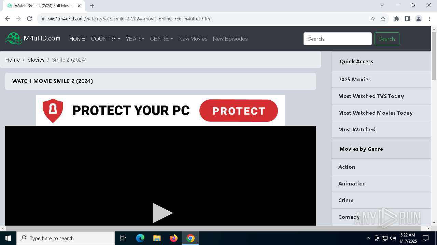Click the network icon in the system tray
This screenshot has width=437, height=245.
click(385, 238)
